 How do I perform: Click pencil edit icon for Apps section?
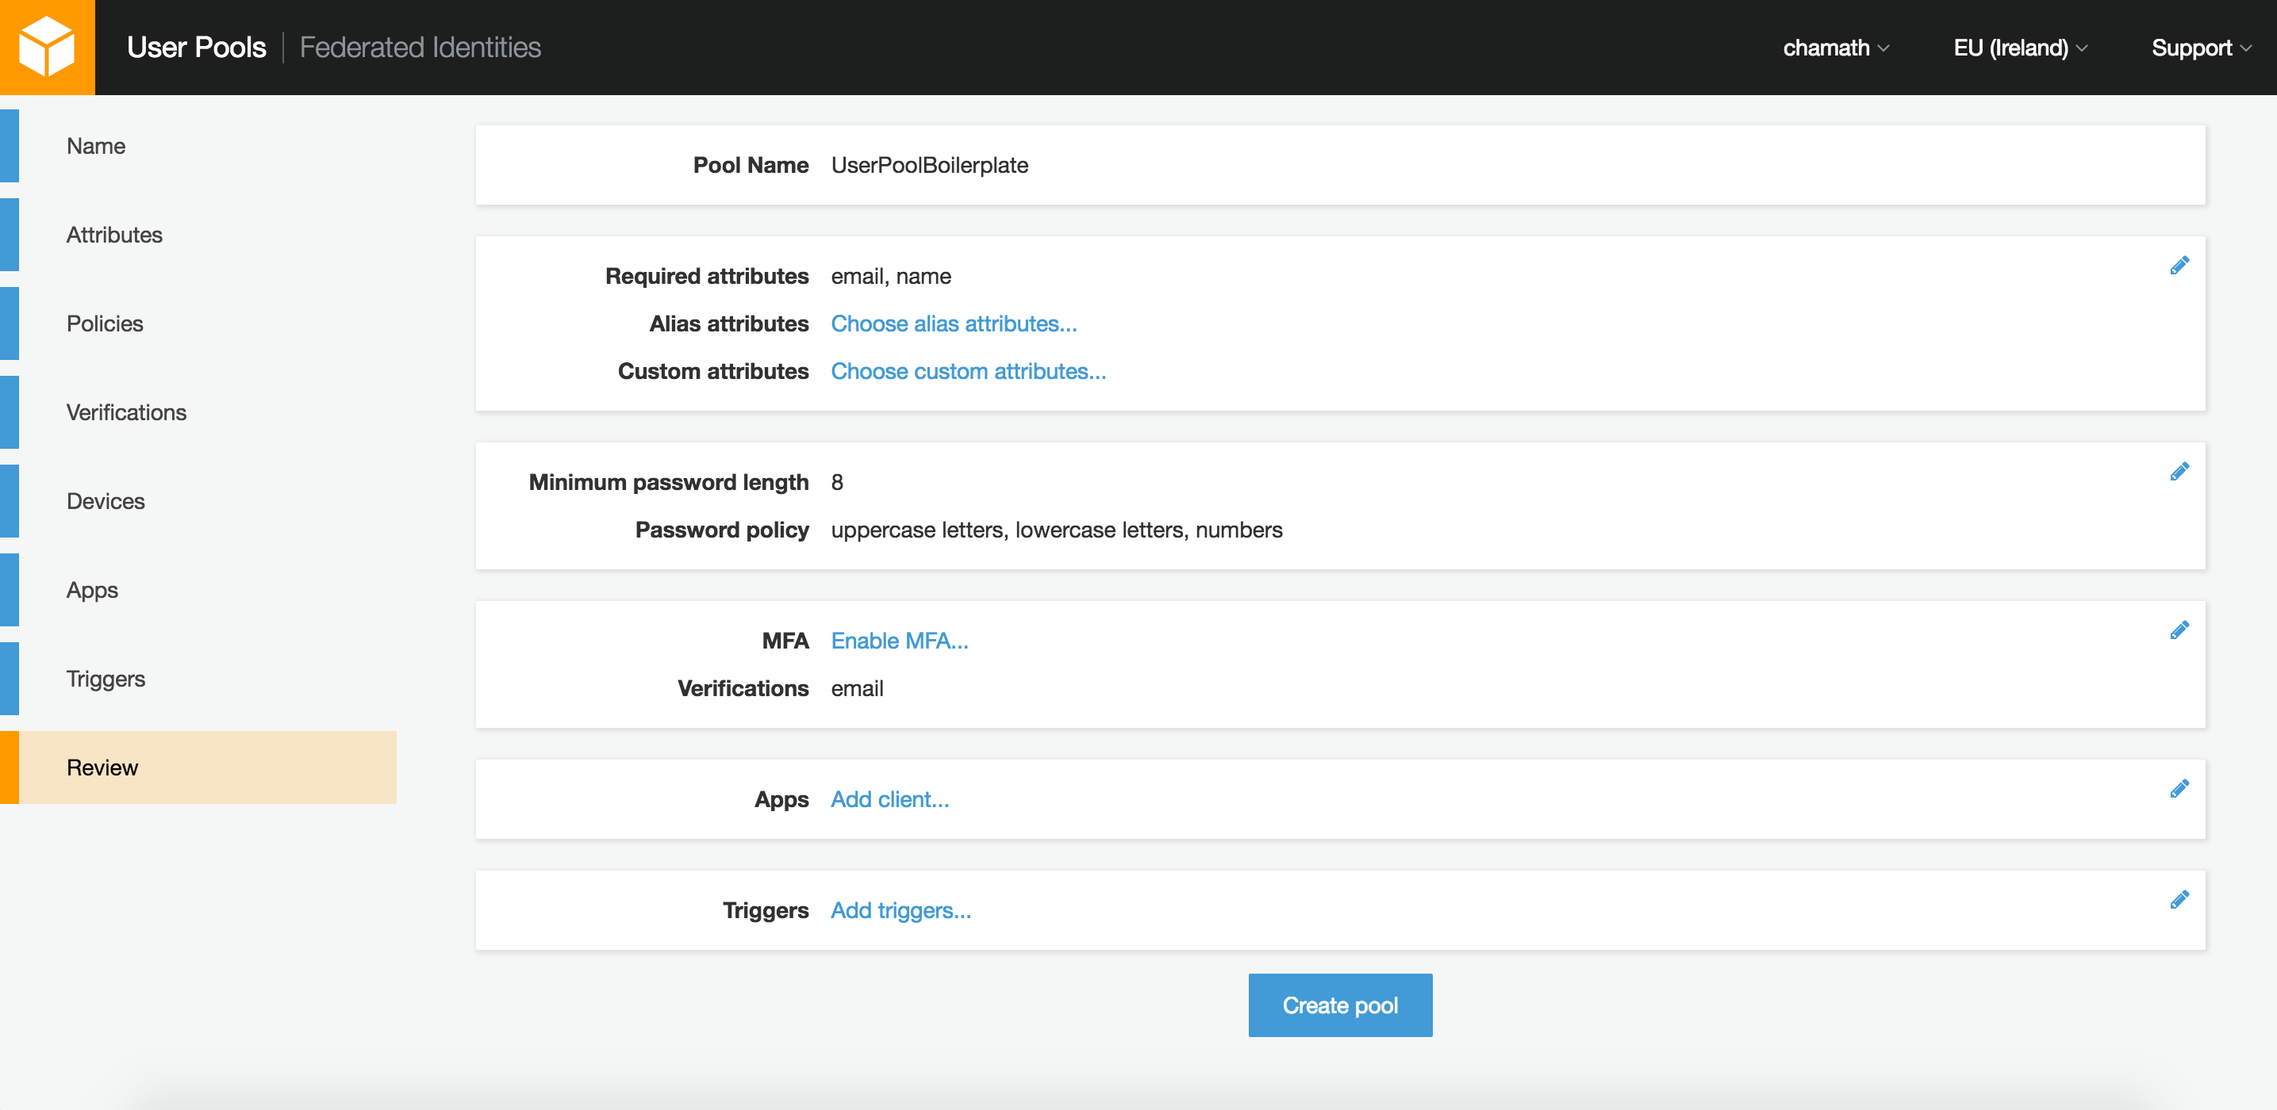pyautogui.click(x=2179, y=789)
